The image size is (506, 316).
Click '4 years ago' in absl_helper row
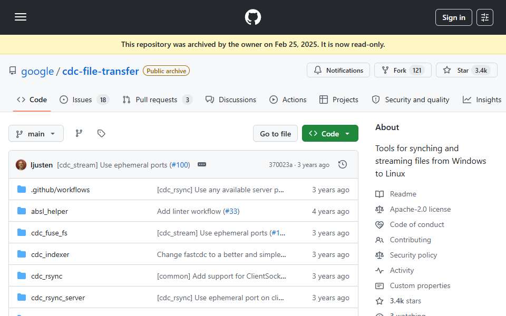(330, 212)
